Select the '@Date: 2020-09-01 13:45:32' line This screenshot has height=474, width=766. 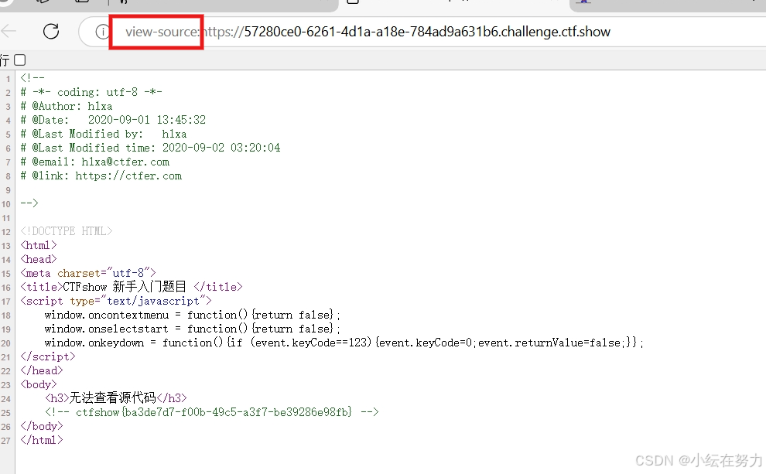(x=113, y=120)
